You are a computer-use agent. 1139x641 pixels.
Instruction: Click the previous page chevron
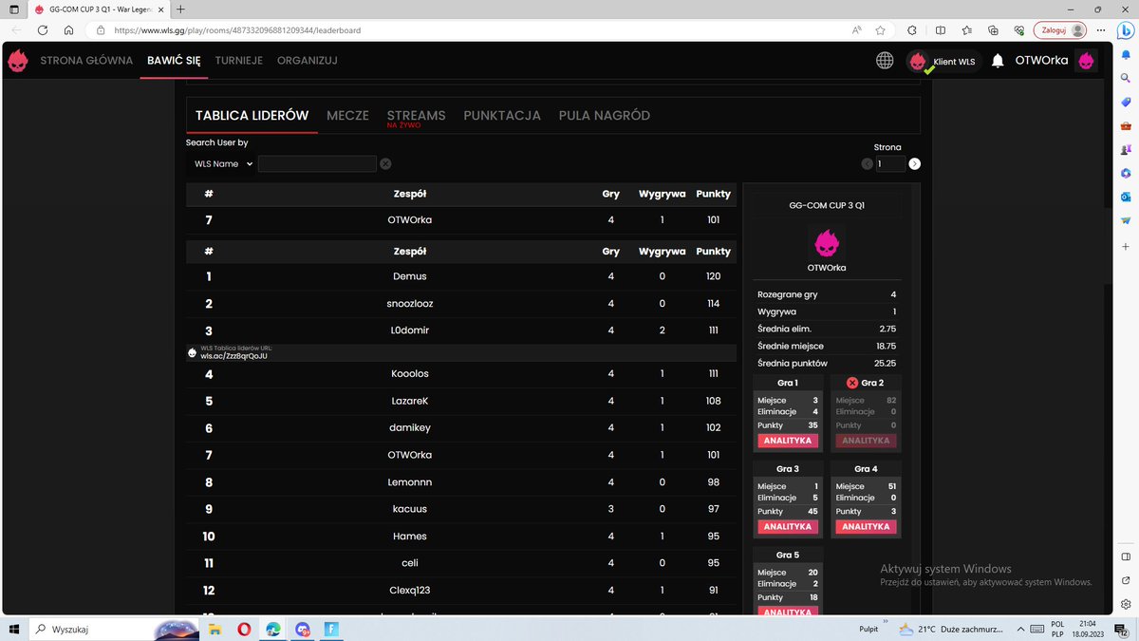pyautogui.click(x=867, y=163)
